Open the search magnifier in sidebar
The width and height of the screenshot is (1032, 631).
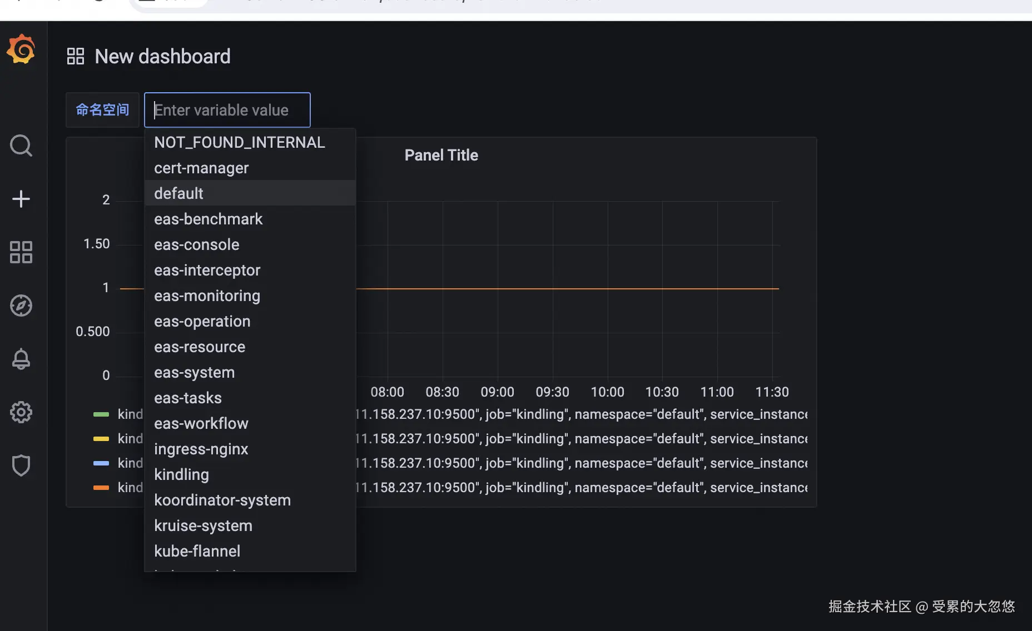pyautogui.click(x=21, y=146)
